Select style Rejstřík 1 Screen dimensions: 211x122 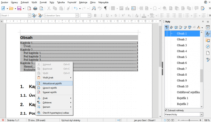(x=183, y=98)
